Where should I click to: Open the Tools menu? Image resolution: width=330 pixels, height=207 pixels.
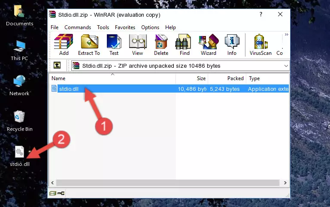click(103, 27)
